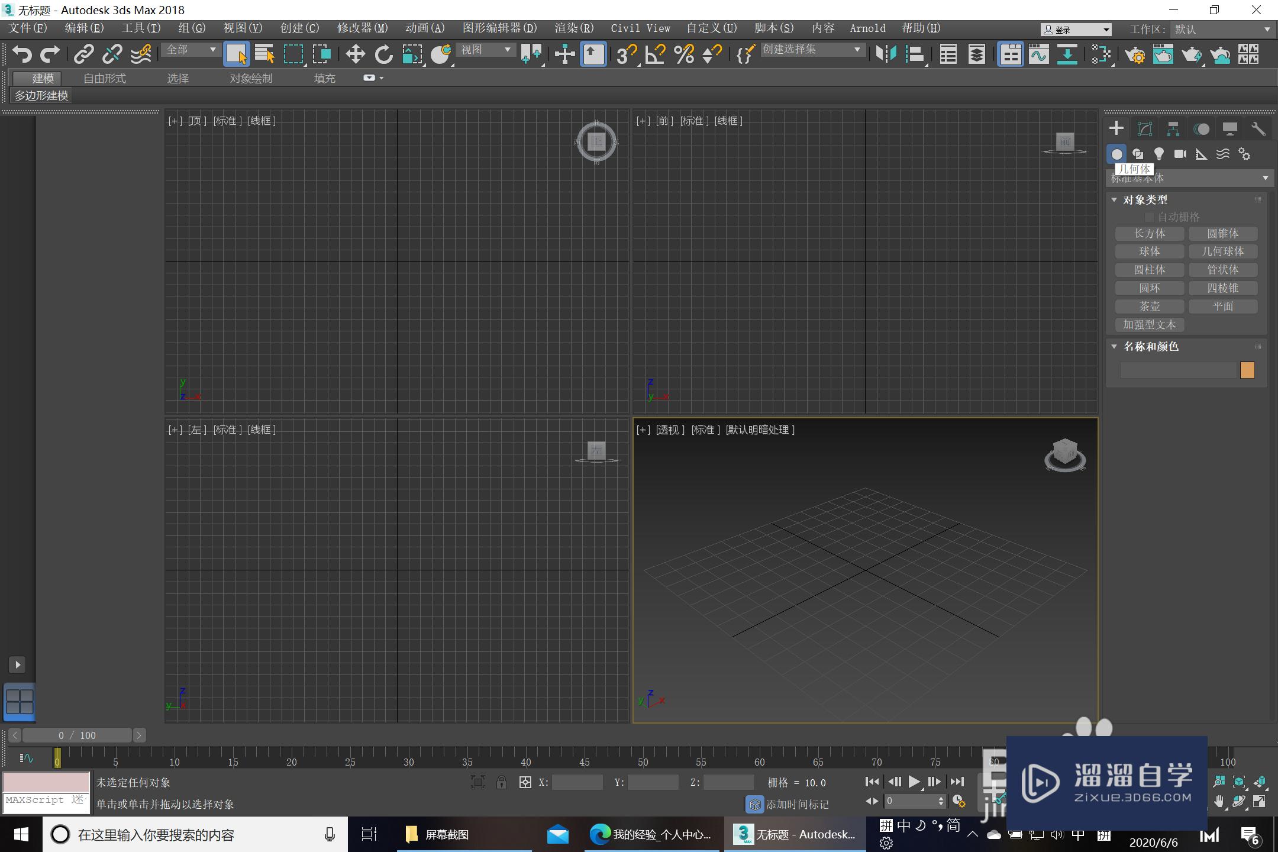
Task: Open the Utilities wrench panel
Action: pos(1258,129)
